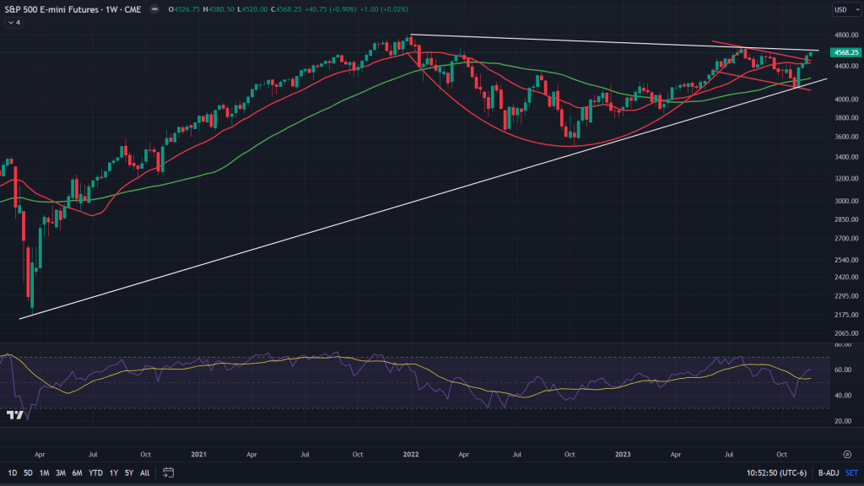The image size is (864, 486).
Task: Switch to the 1D time range
Action: (13, 472)
